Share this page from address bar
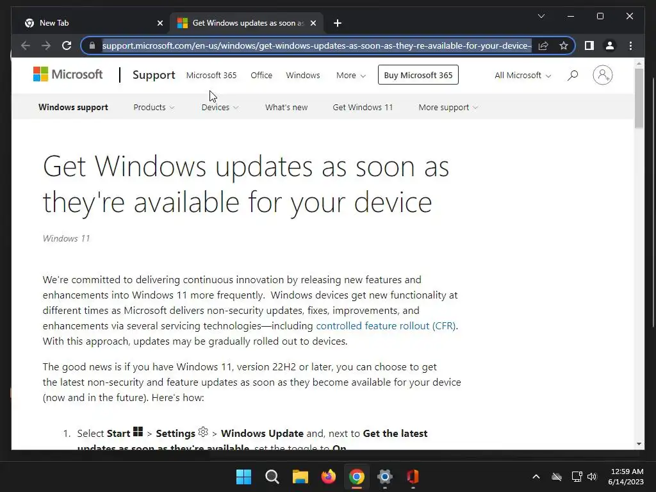 (543, 45)
